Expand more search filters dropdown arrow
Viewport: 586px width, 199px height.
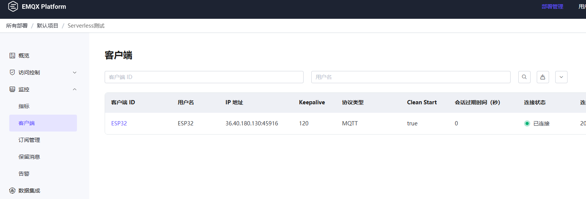tap(561, 77)
